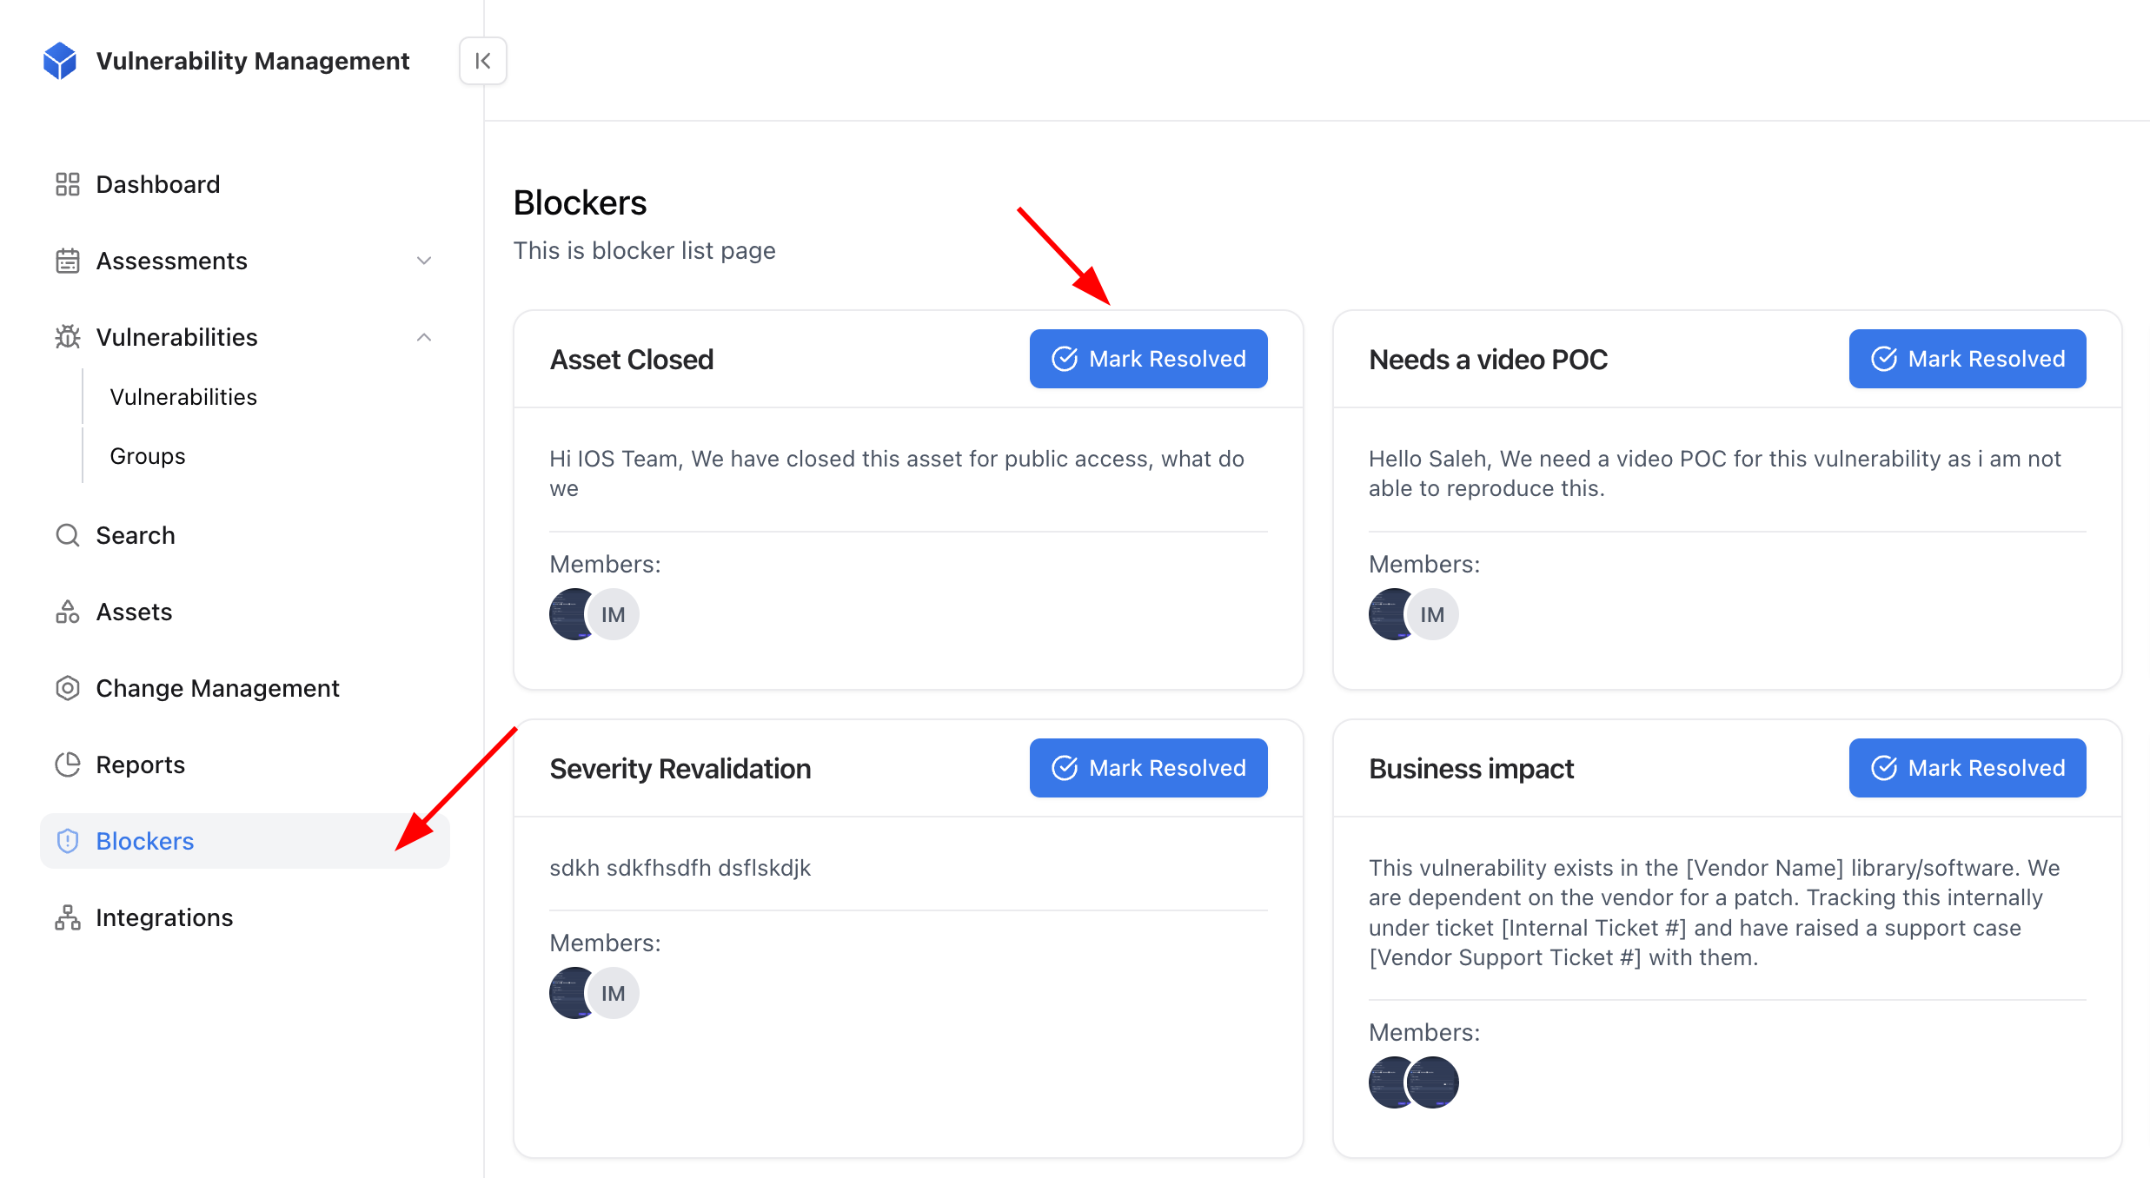Select the Dashboard grid icon
Viewport: 2150px width, 1178px height.
pos(67,184)
